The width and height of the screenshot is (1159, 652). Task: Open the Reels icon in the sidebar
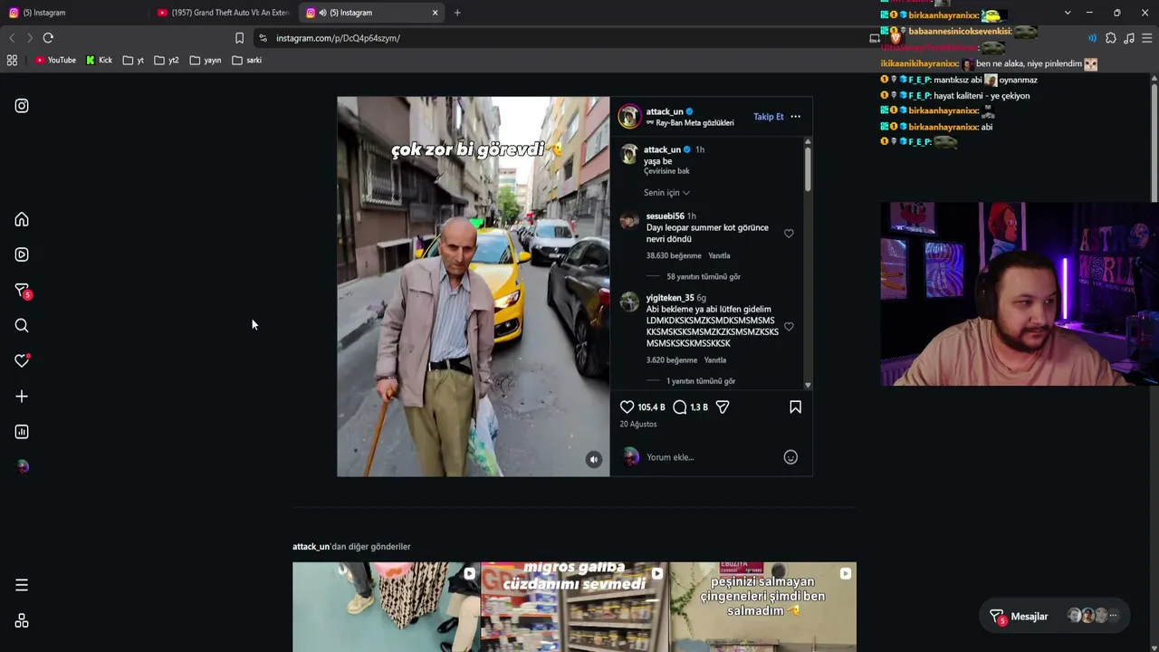pyautogui.click(x=22, y=254)
